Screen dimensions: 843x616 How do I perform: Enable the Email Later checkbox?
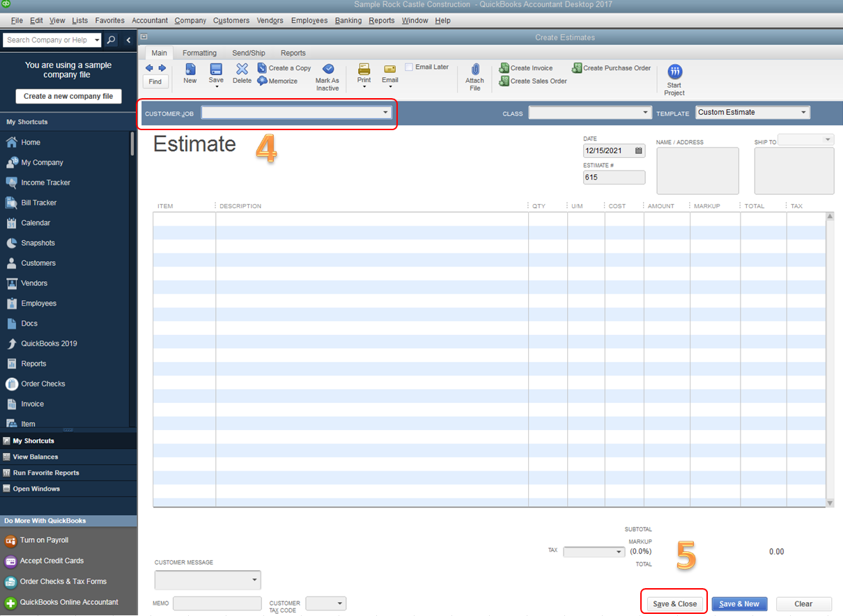pos(410,66)
